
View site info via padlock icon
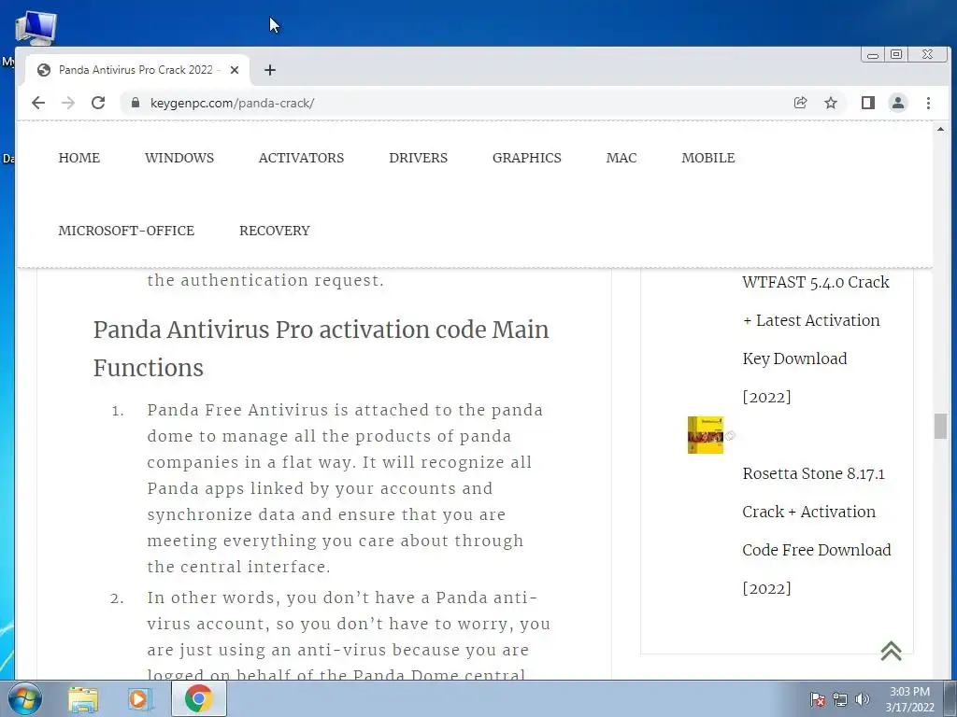[135, 103]
